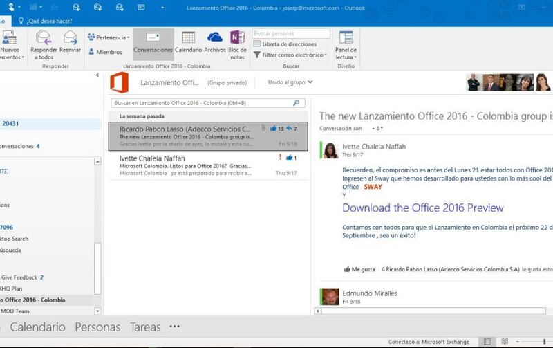The height and width of the screenshot is (348, 553).
Task: Click the folder pane scroll down arrow
Action: point(97,311)
